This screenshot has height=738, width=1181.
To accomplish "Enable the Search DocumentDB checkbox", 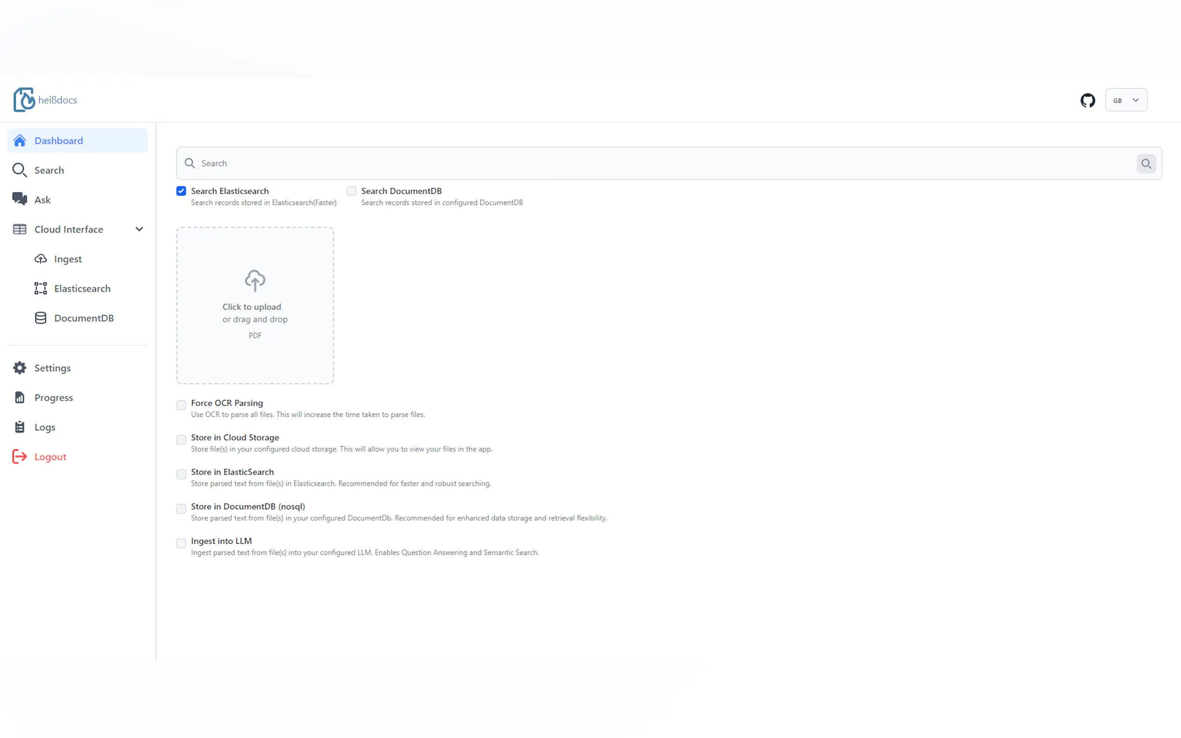I will click(x=351, y=191).
